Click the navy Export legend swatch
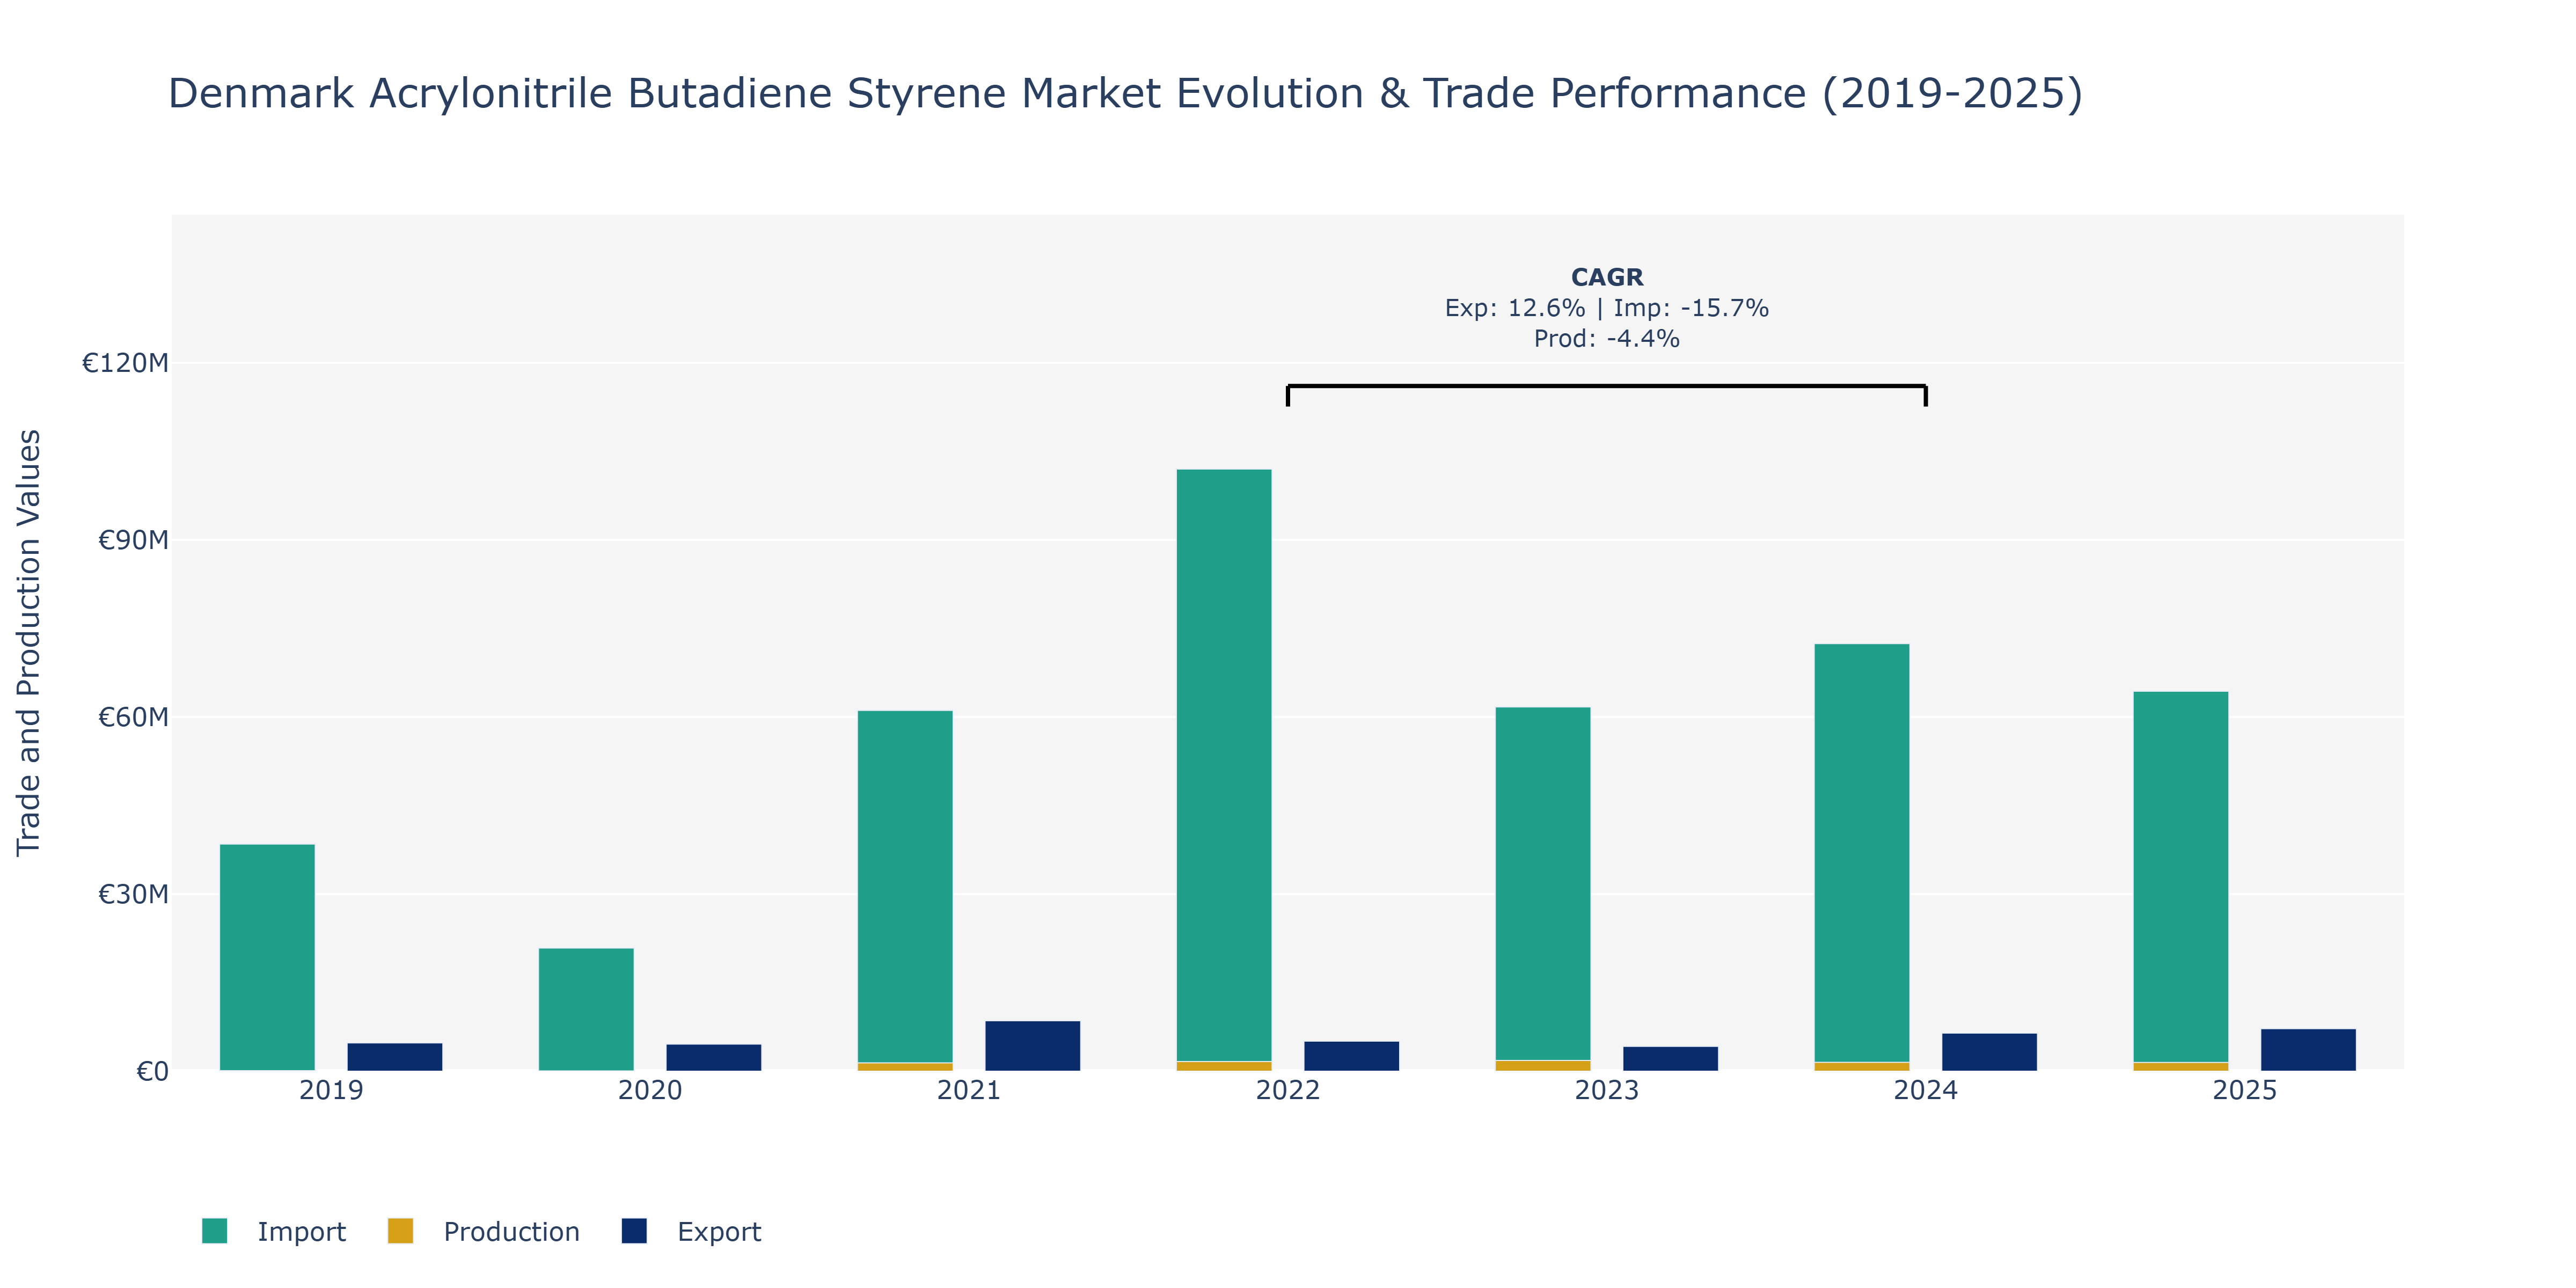The image size is (2576, 1288). point(634,1231)
